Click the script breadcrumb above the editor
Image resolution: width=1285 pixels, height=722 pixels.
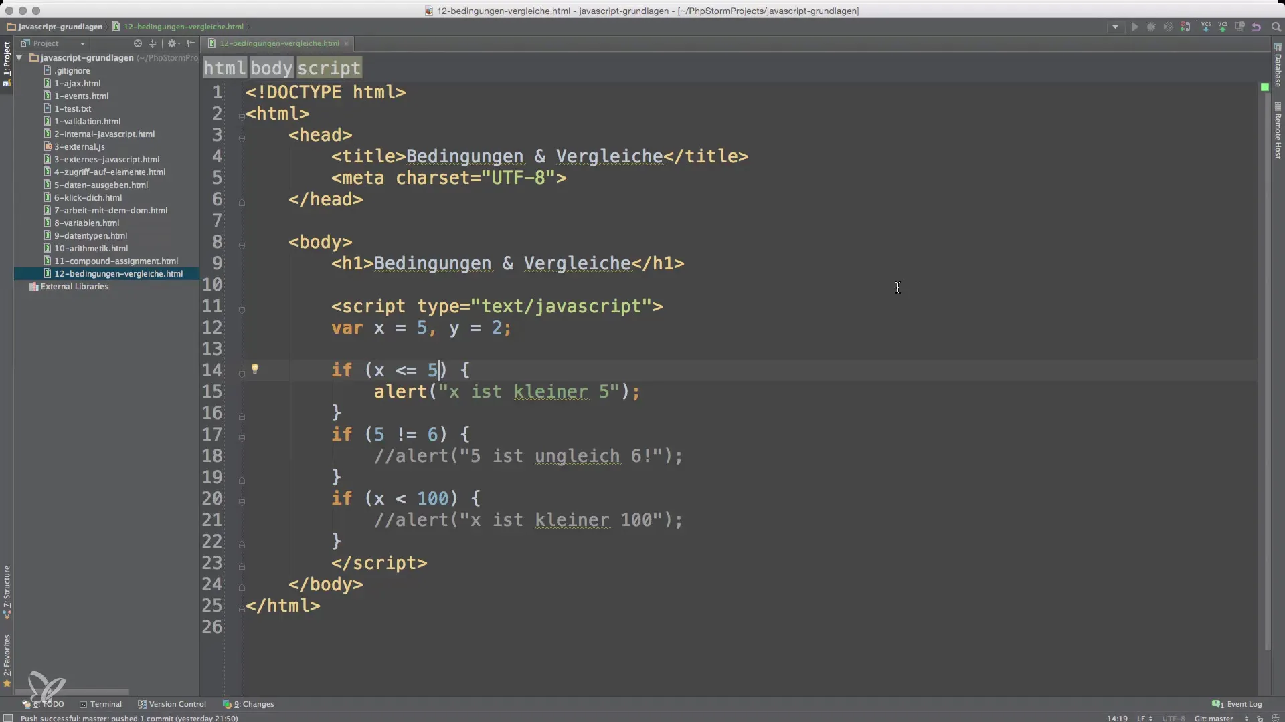[x=329, y=68]
